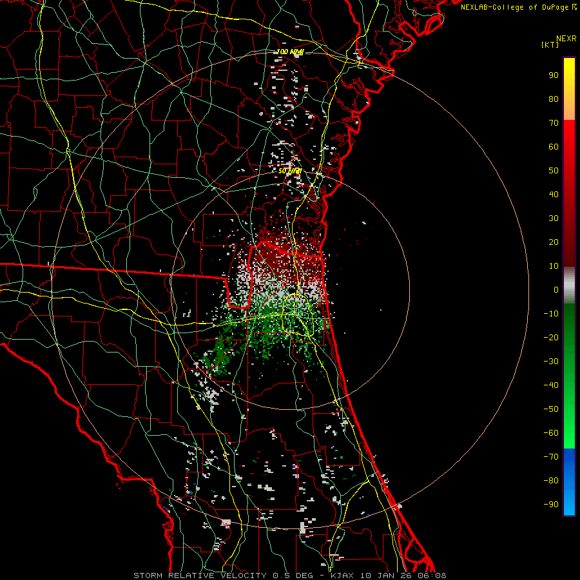
Task: Click the positive 20 scale label
Action: (x=554, y=242)
